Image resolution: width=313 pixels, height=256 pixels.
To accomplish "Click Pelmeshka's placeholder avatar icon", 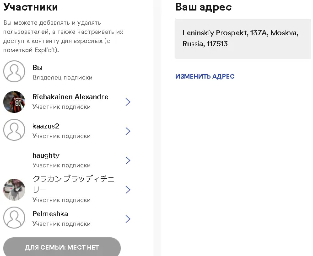I will point(14,218).
